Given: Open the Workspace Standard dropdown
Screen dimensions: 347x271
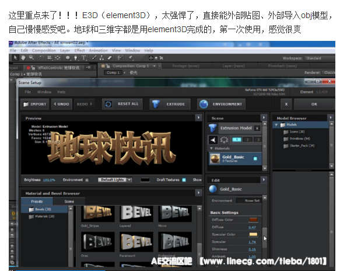Looking at the screenshot, I should click(x=320, y=58).
